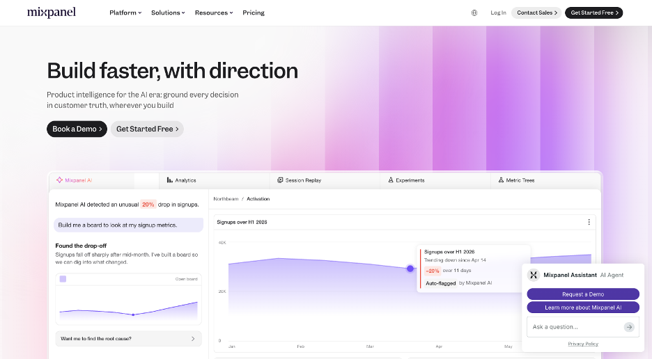The image size is (652, 359).
Task: Switch to the Metric Trees tab
Action: click(545, 180)
